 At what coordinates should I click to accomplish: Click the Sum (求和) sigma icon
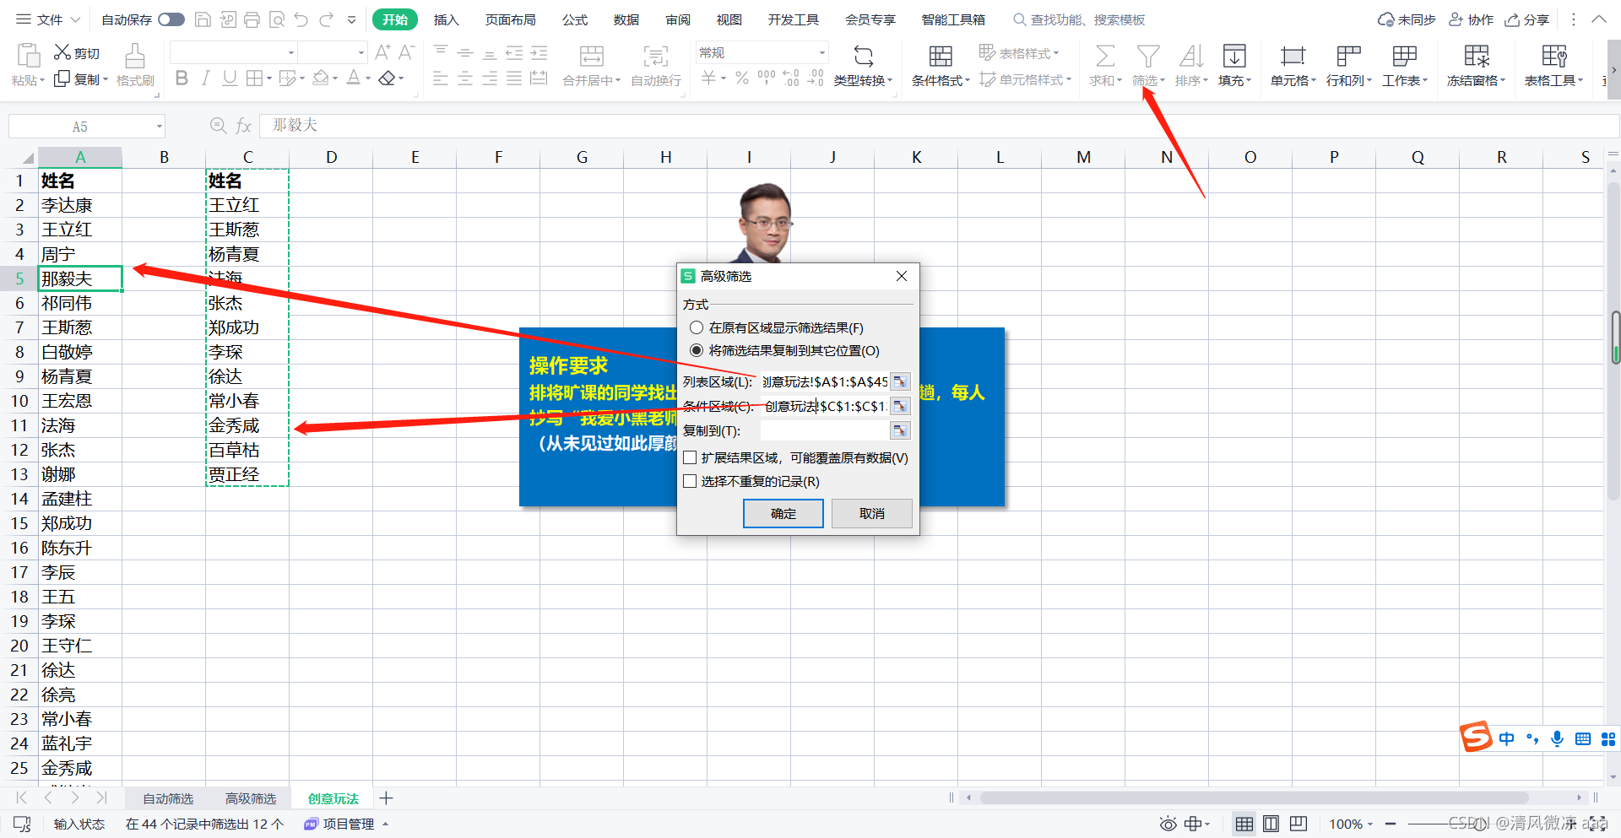coord(1104,56)
